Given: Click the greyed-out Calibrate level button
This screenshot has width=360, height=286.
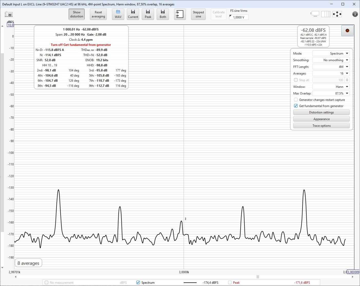Looking at the screenshot, I should [219, 14].
